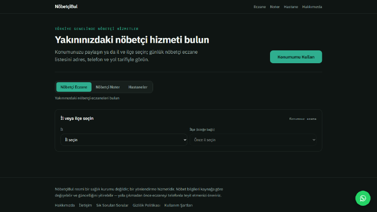Click the Konumsuz arama label
377x212 pixels.
point(303,119)
